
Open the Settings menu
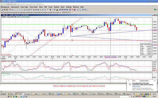click(x=69, y=7)
